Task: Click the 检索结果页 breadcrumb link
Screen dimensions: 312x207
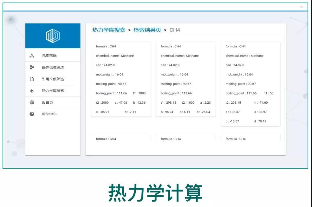Action: [147, 30]
